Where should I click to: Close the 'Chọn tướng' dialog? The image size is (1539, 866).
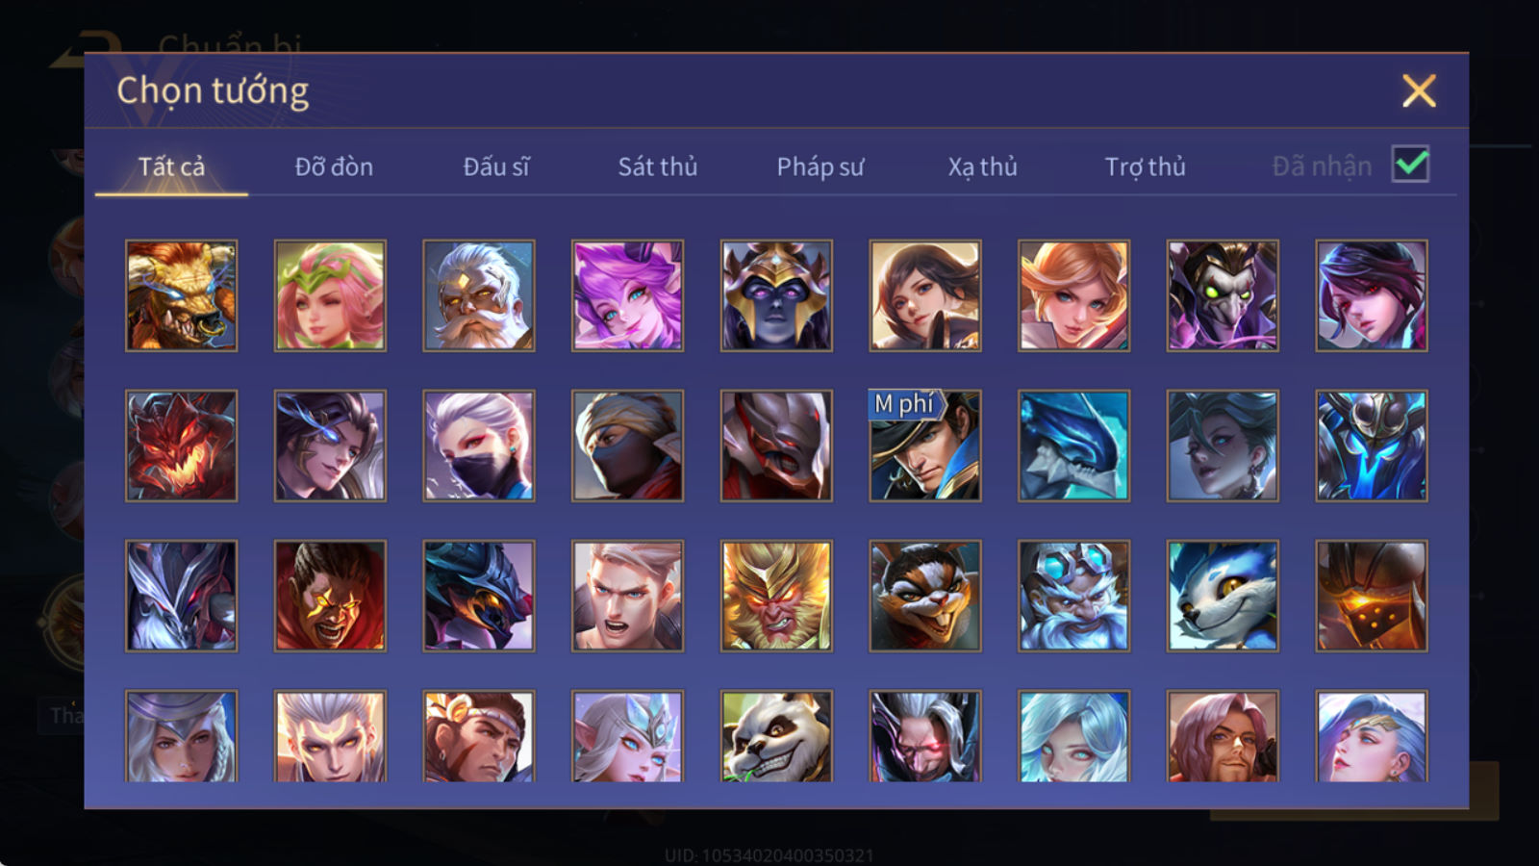pos(1419,91)
